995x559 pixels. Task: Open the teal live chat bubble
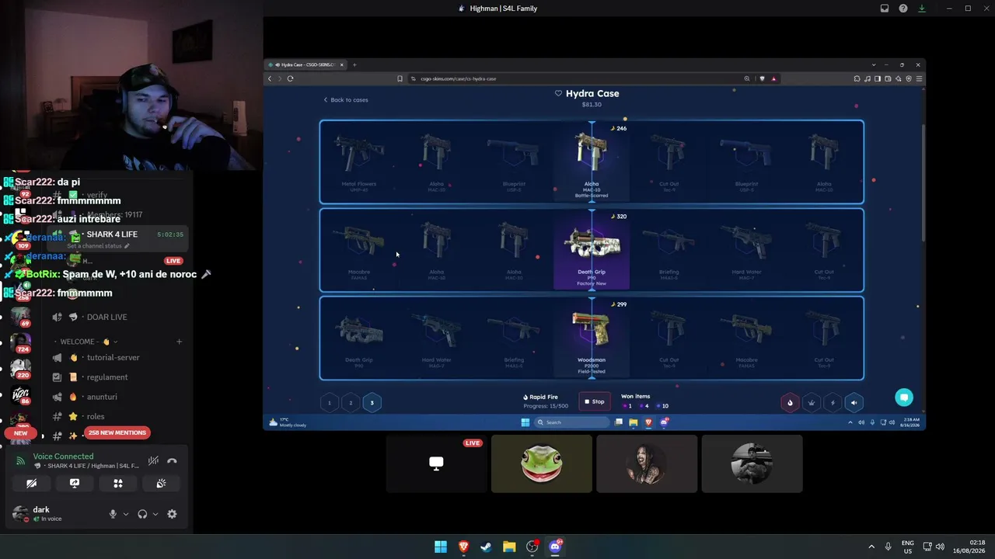pos(903,398)
